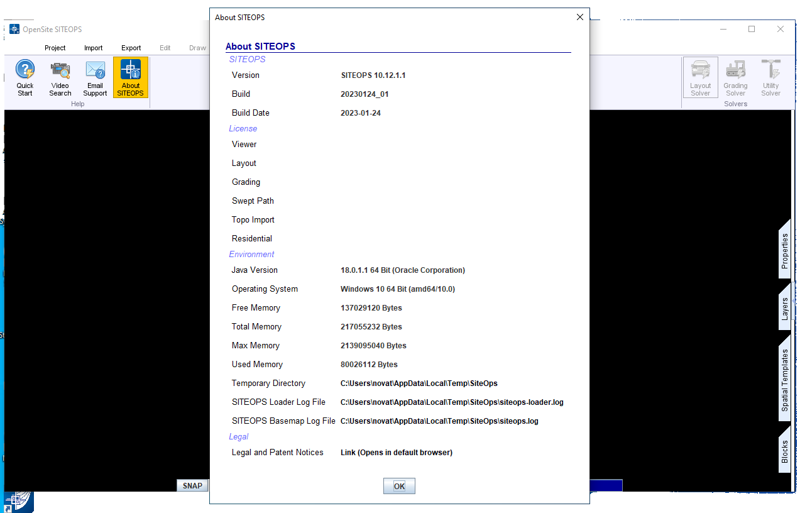Close the About SITEOPS dialog
The image size is (800, 513).
[580, 17]
